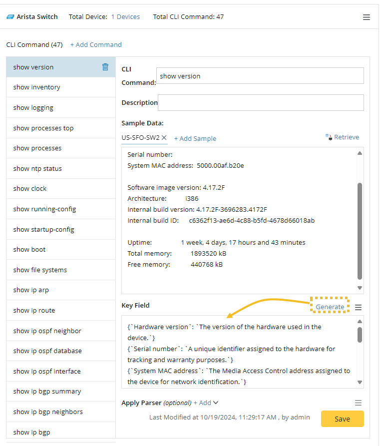
Task: Click the + Add Sample link
Action: pyautogui.click(x=195, y=138)
